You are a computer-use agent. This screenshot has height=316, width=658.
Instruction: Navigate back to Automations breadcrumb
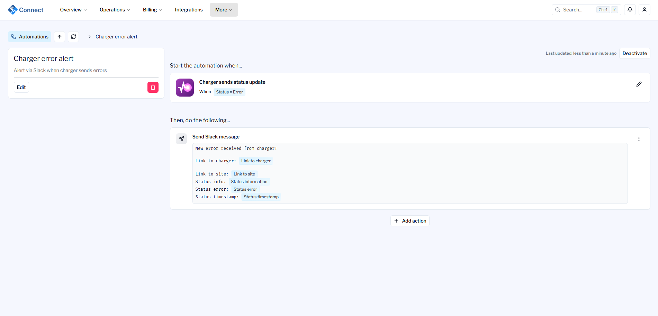click(30, 37)
